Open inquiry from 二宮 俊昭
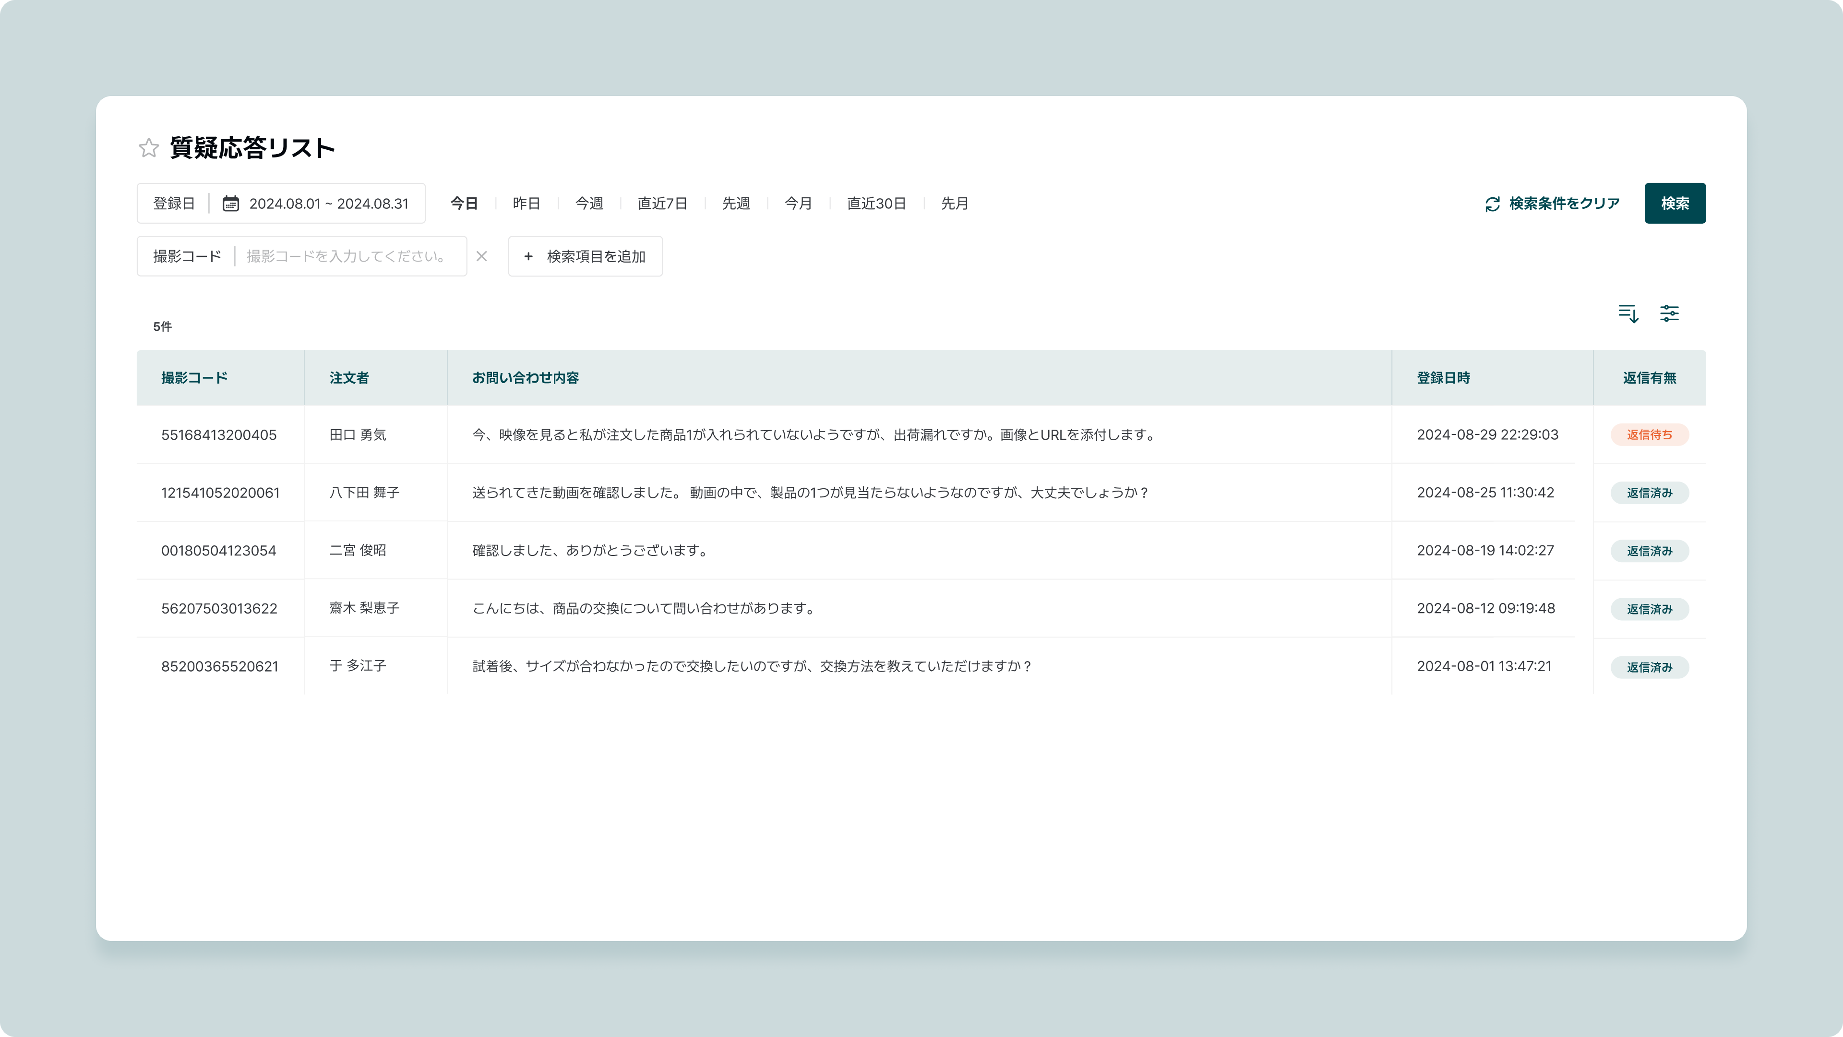 357,550
